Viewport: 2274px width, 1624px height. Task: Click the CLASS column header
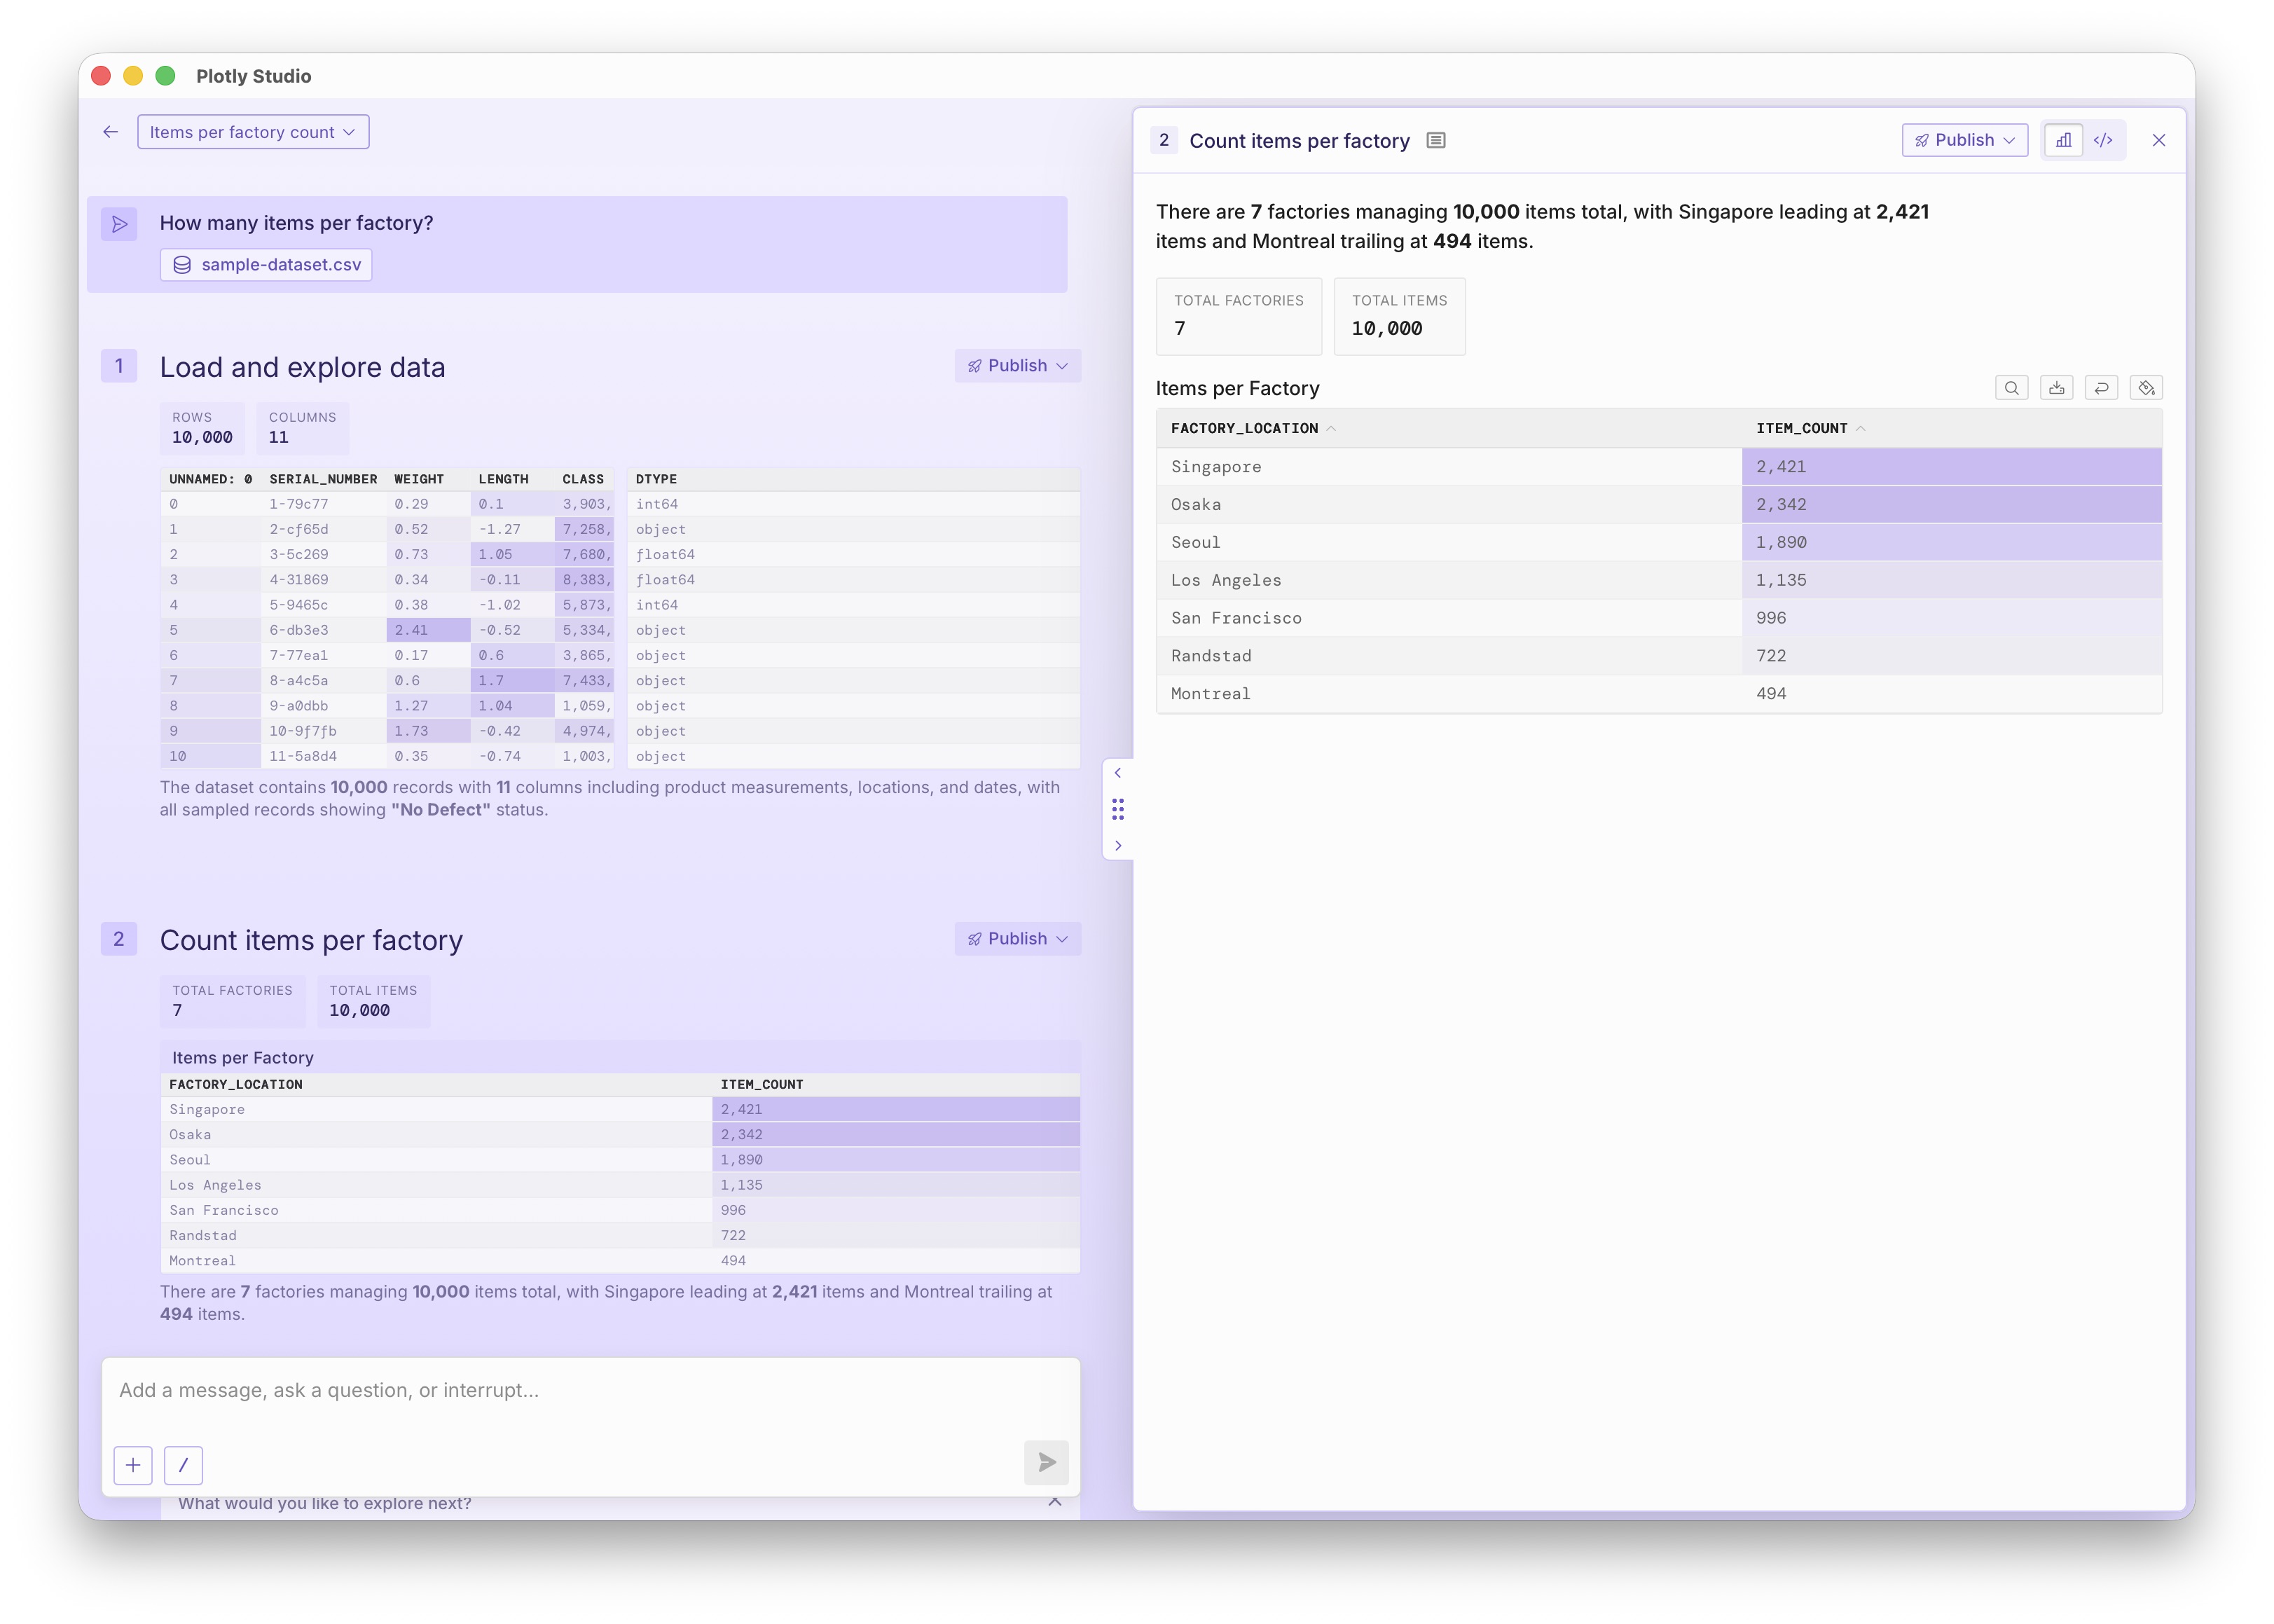click(x=583, y=480)
